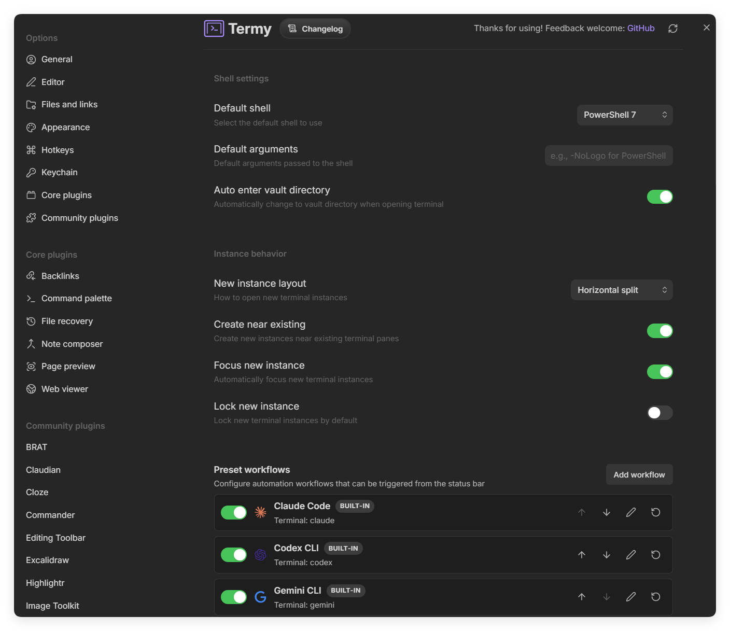This screenshot has width=730, height=631.
Task: Click the Default arguments input field
Action: [x=609, y=156]
